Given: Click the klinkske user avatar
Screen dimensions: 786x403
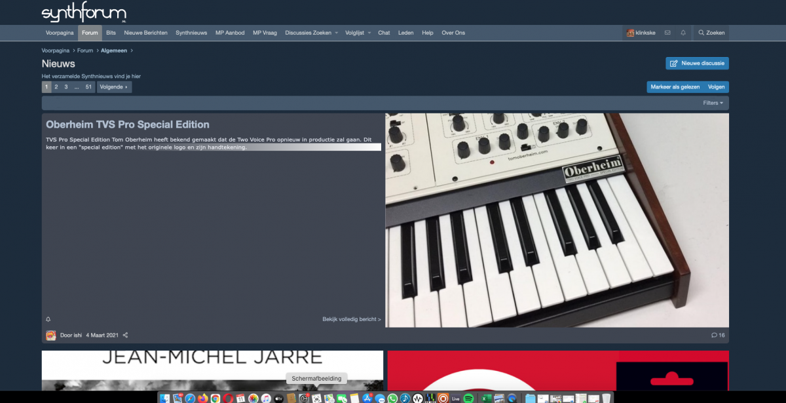Looking at the screenshot, I should (630, 33).
